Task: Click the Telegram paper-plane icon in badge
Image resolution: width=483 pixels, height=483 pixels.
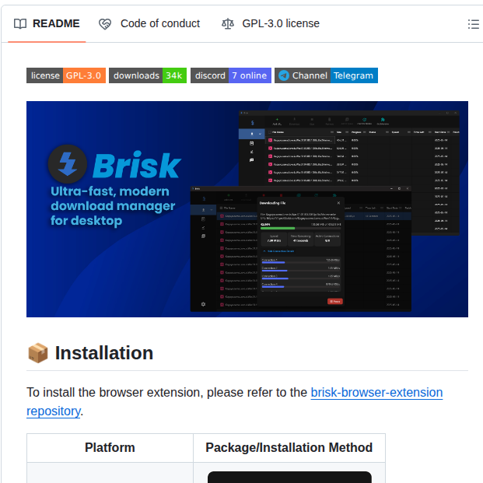Action: point(284,75)
